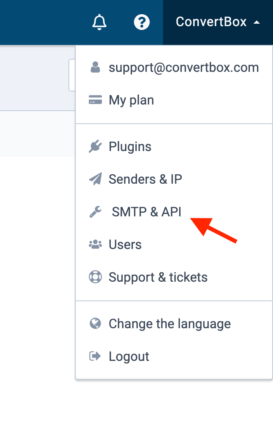
Task: Open Senders & IP settings
Action: coord(174,179)
